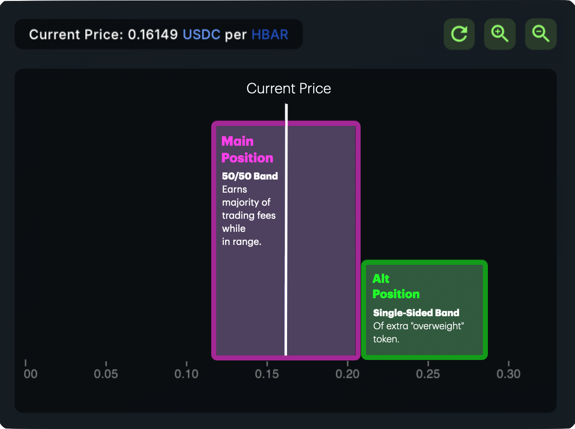
Task: Click the refresh chart icon
Action: point(459,34)
